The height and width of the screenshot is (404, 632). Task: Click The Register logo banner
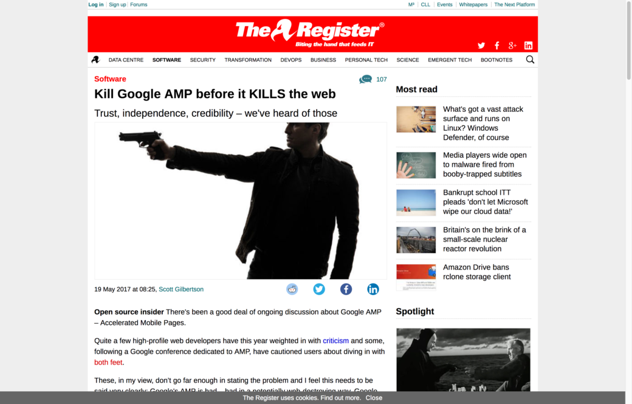(309, 32)
